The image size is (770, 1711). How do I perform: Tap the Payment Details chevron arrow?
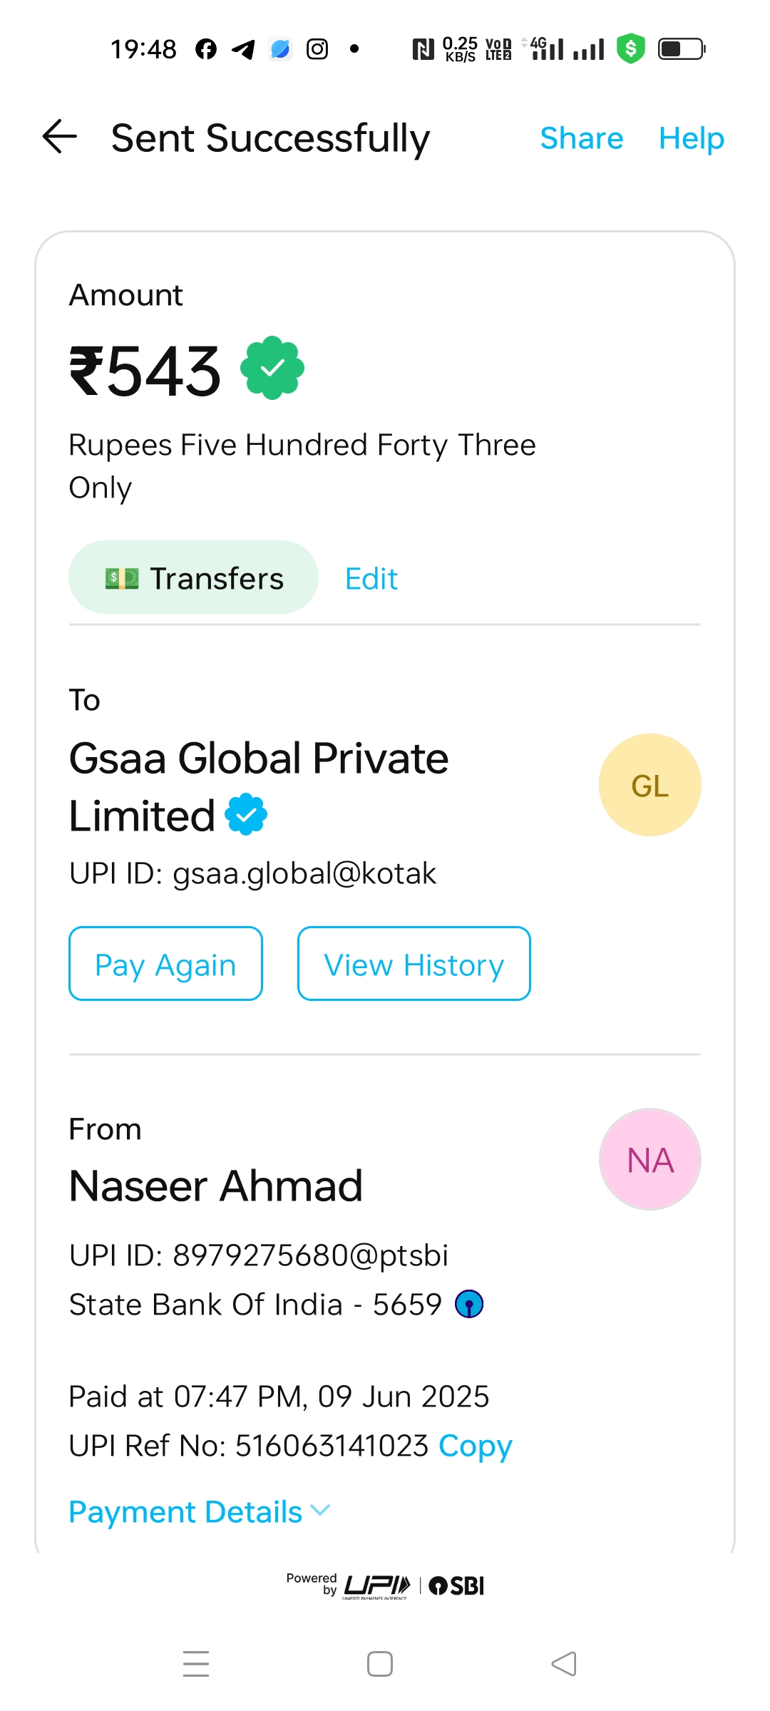click(x=321, y=1510)
